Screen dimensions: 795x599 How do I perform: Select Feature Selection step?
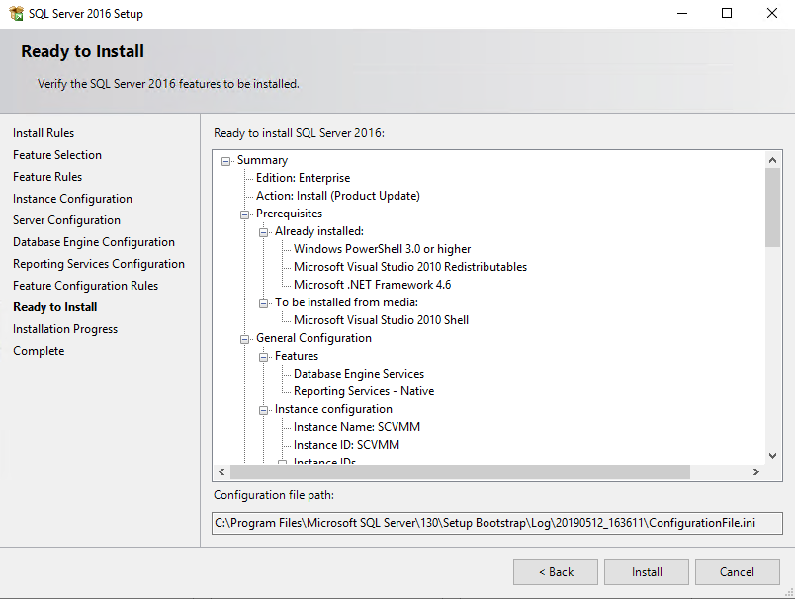coord(57,155)
